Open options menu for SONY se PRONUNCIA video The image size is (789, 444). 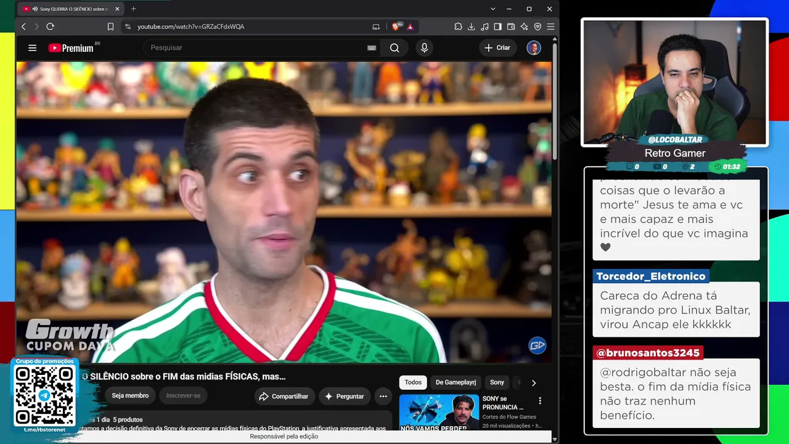(x=540, y=401)
